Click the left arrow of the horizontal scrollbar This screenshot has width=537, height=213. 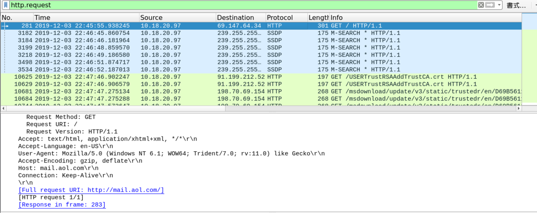3,109
